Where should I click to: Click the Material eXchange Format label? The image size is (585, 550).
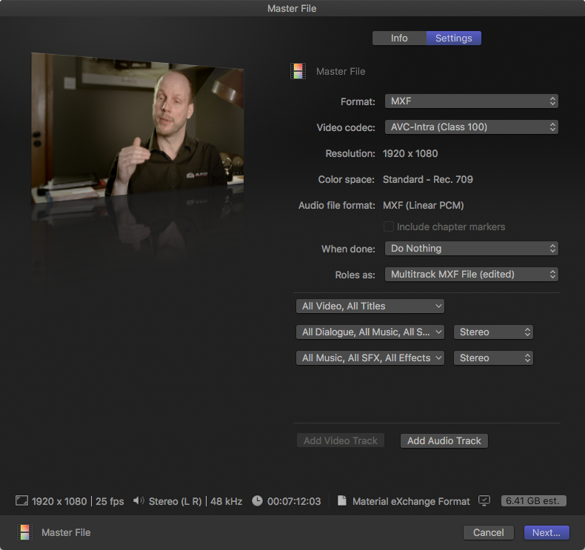(x=411, y=501)
